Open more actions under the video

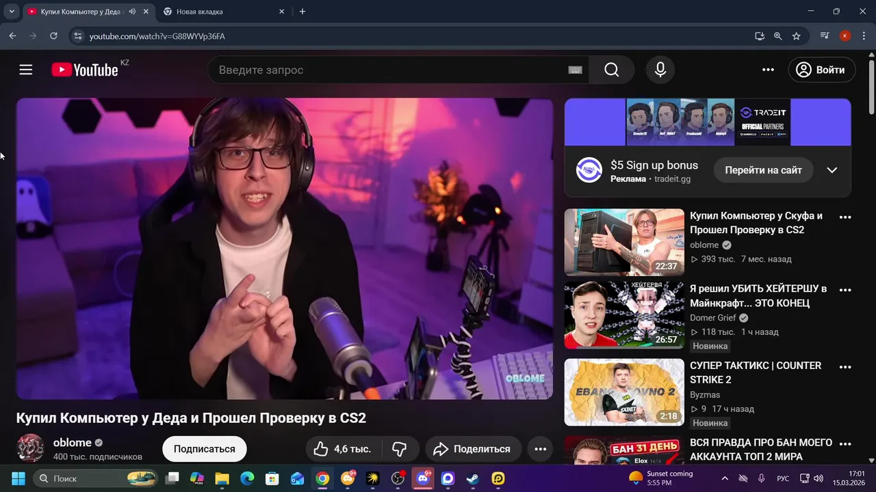(x=540, y=449)
